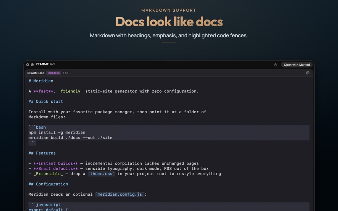Click the inline code `meridian.config.js`
The width and height of the screenshot is (338, 211).
pos(120,194)
